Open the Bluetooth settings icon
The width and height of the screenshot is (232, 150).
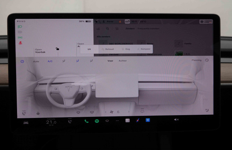click(x=148, y=120)
